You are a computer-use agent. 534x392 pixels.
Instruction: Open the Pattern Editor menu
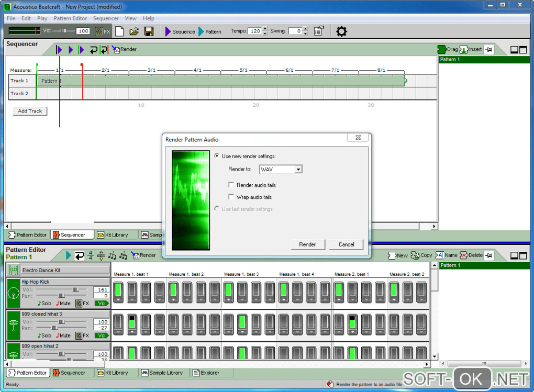click(70, 18)
